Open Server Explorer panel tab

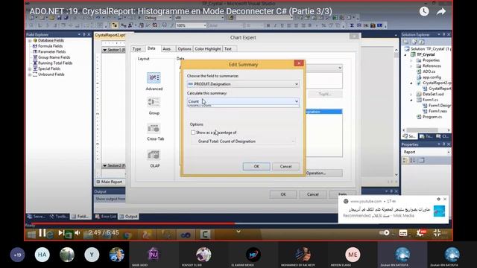coord(37,217)
